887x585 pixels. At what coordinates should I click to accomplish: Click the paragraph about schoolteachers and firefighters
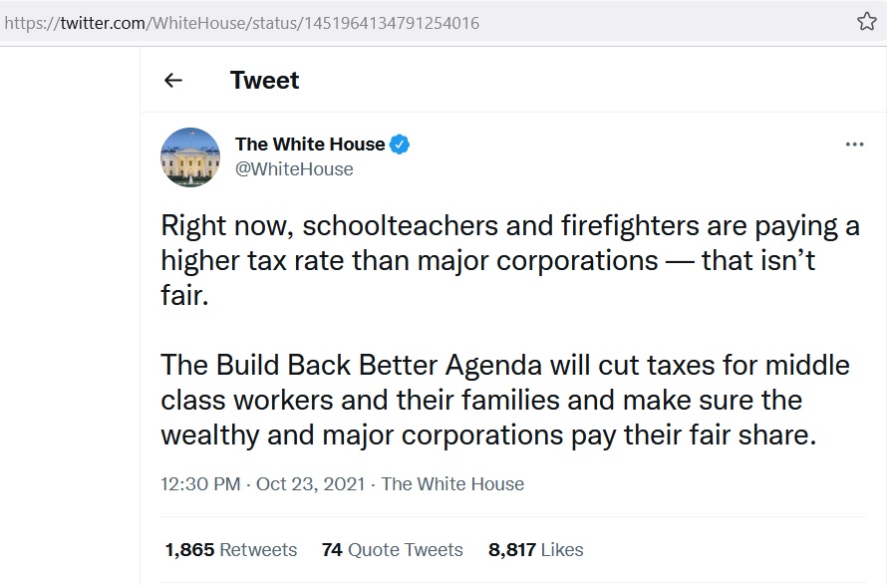click(x=509, y=244)
